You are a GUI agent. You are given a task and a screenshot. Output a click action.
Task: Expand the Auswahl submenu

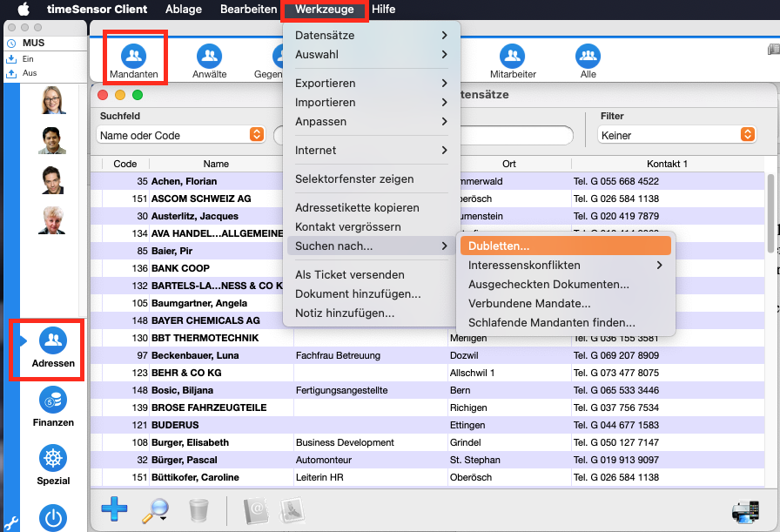click(x=372, y=54)
